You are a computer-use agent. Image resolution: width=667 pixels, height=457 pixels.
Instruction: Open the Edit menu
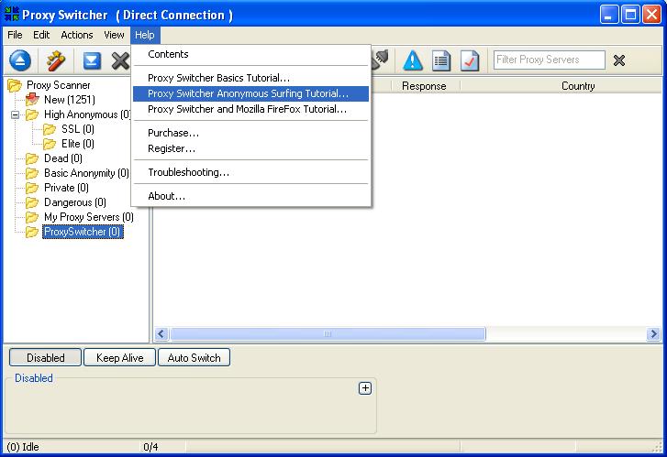click(x=41, y=35)
